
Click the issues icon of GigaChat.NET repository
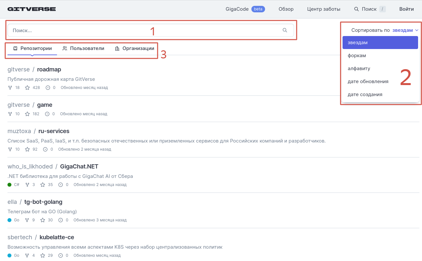tap(61, 185)
